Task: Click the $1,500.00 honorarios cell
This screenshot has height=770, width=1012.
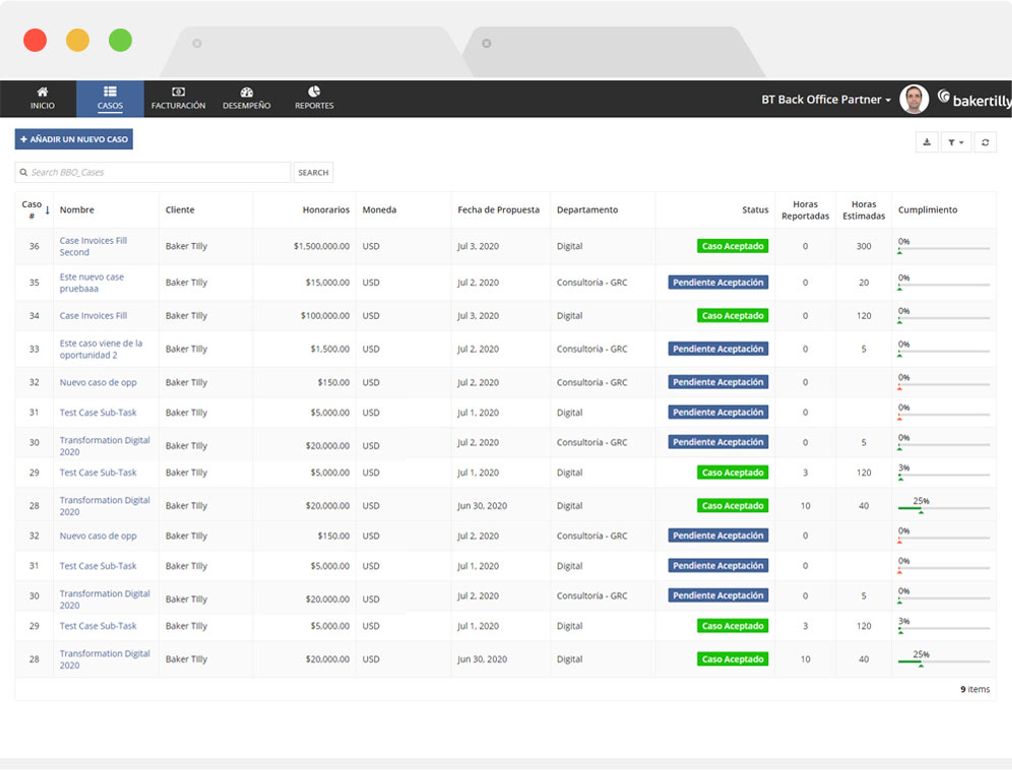Action: [x=330, y=349]
